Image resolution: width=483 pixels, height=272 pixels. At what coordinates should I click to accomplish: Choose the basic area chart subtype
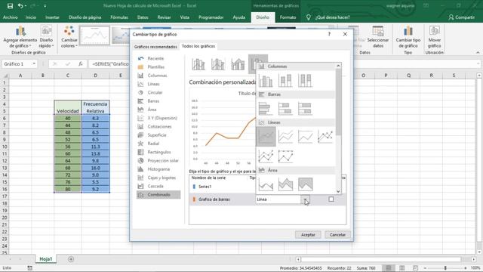click(x=266, y=184)
